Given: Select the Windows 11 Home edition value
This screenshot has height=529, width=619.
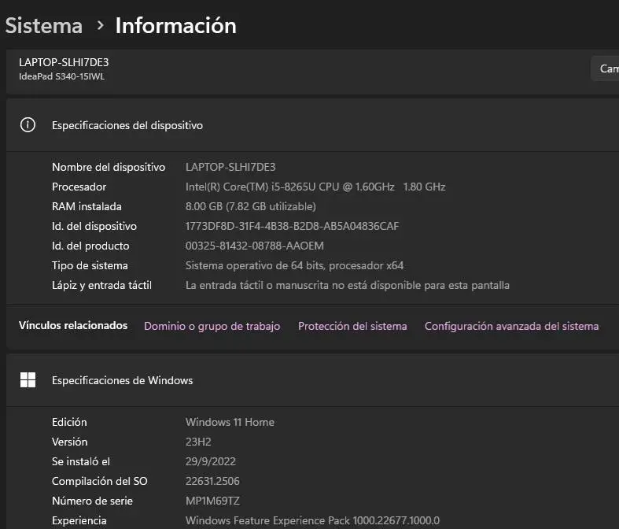Looking at the screenshot, I should pos(230,422).
